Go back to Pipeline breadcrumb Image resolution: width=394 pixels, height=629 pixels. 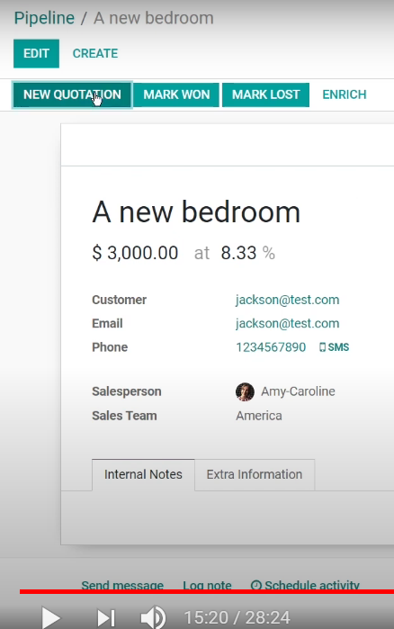point(44,19)
